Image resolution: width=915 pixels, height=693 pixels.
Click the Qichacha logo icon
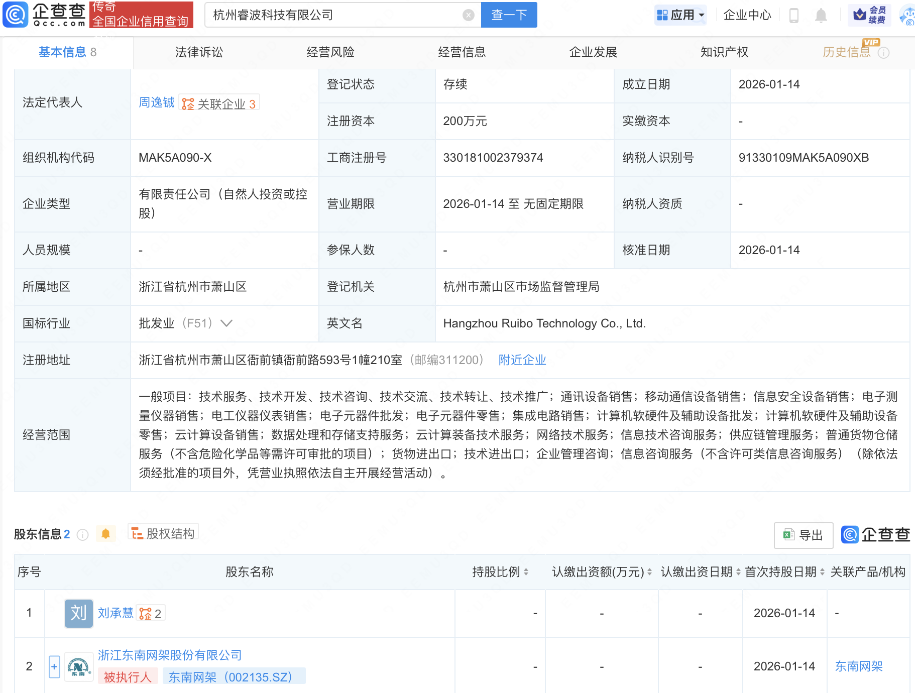coord(15,15)
